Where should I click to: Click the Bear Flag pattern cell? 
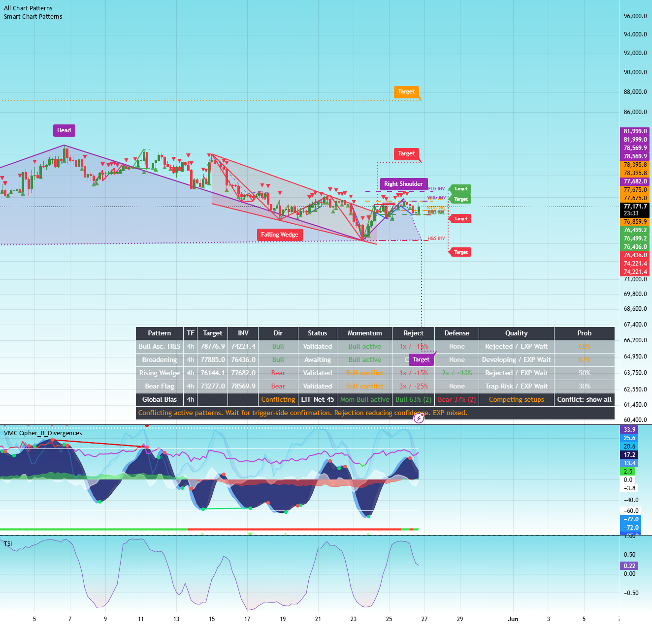160,386
